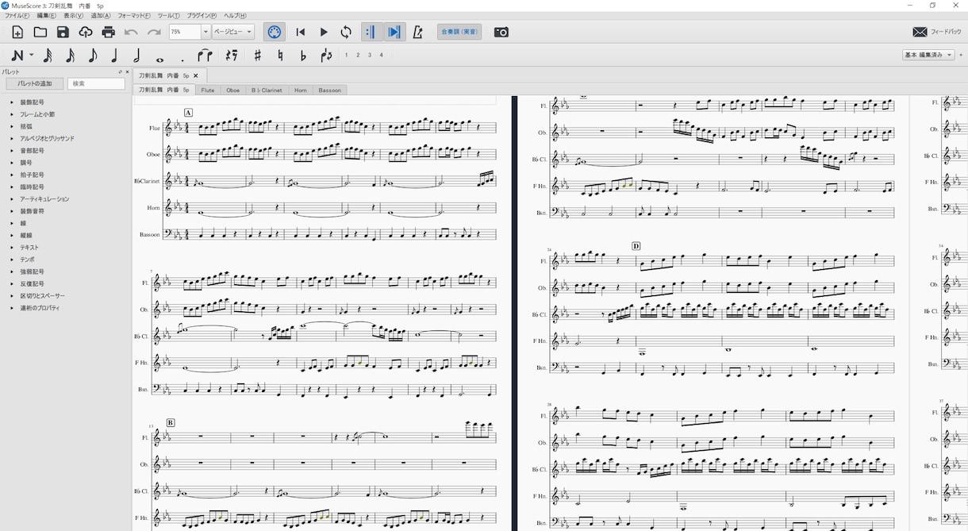Rewind playback to the start
968x531 pixels.
point(300,33)
